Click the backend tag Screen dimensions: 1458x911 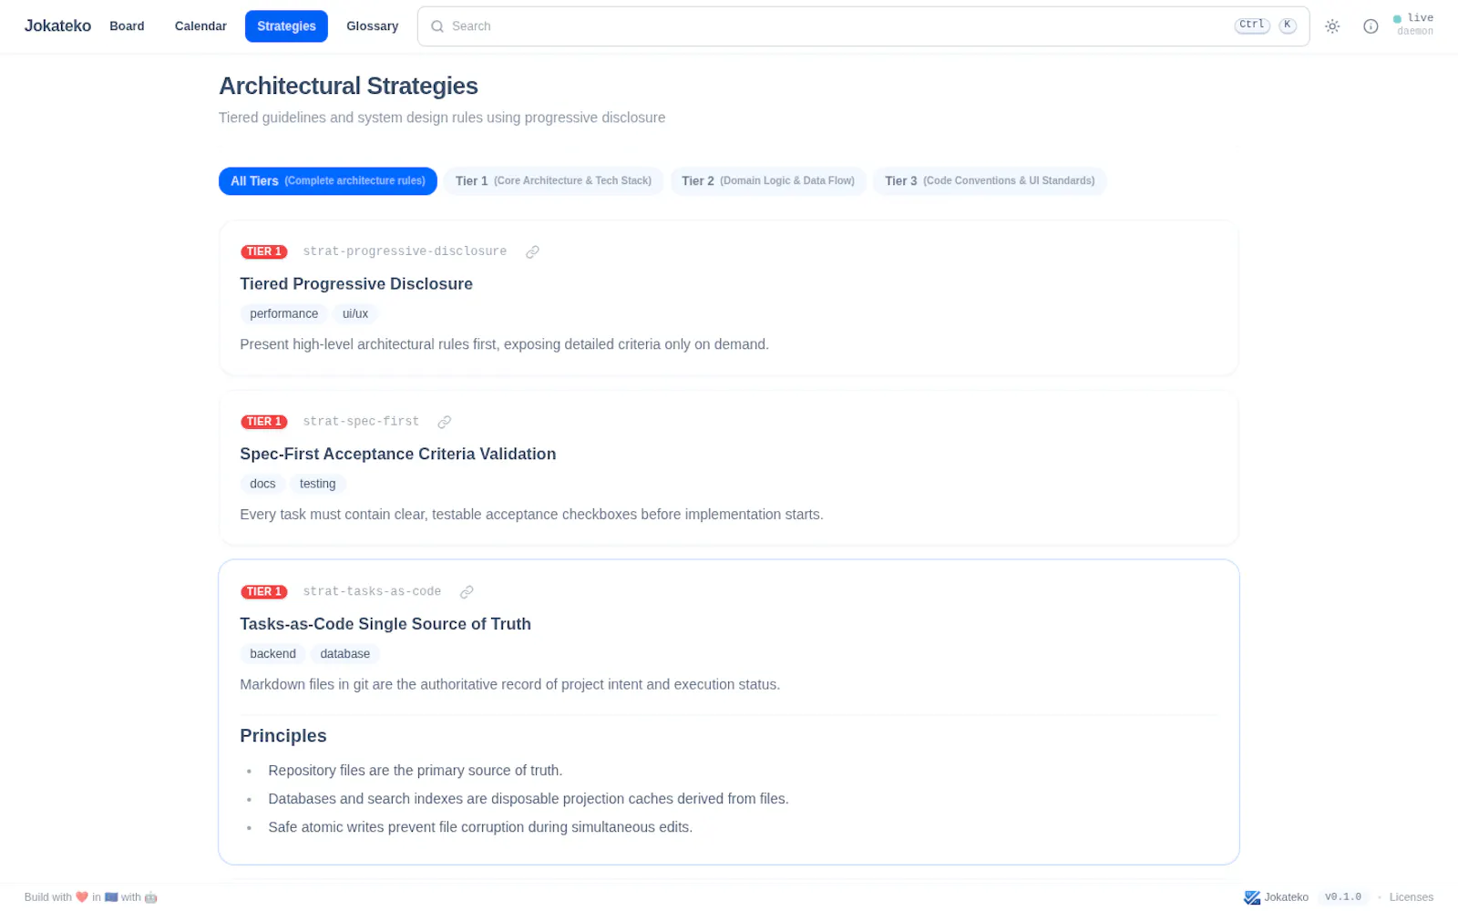point(272,654)
